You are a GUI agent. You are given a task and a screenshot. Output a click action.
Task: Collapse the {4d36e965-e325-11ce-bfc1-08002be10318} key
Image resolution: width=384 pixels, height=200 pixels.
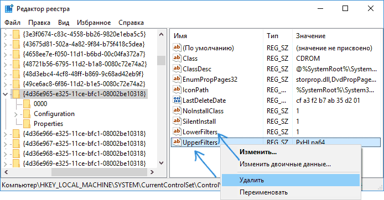pyautogui.click(x=6, y=94)
